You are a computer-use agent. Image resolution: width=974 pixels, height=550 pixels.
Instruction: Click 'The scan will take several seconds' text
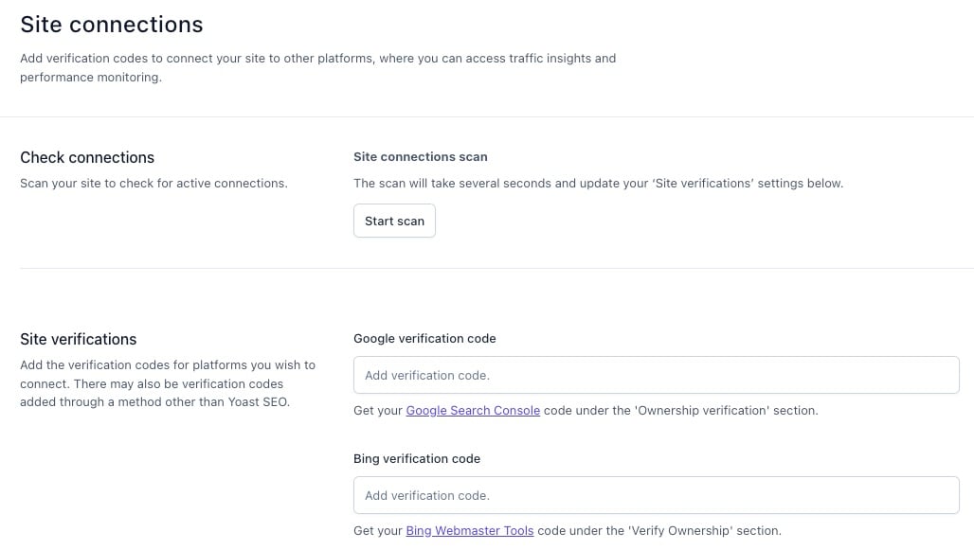[597, 183]
